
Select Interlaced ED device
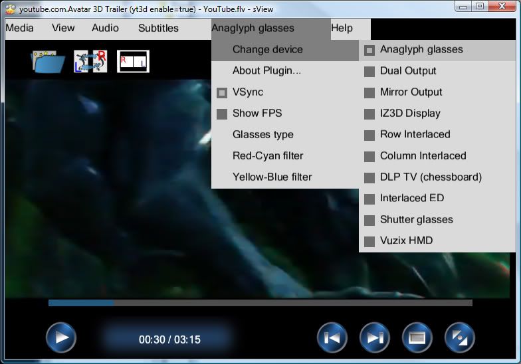click(437, 199)
